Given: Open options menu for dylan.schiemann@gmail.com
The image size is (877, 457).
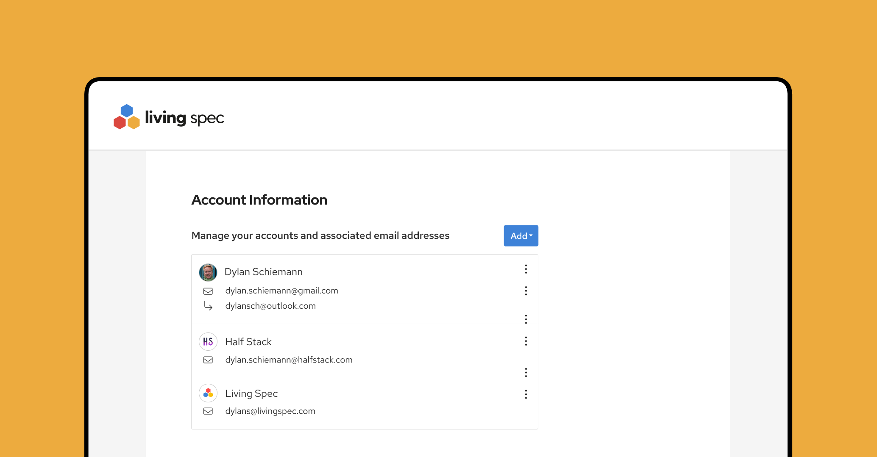Looking at the screenshot, I should tap(526, 291).
